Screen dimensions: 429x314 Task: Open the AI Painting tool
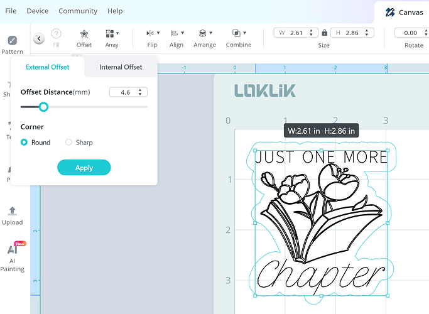pyautogui.click(x=13, y=257)
